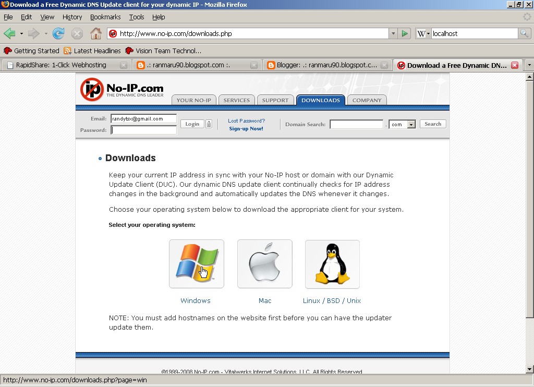Click the No-IP.com logo
The height and width of the screenshot is (387, 534).
[x=122, y=90]
